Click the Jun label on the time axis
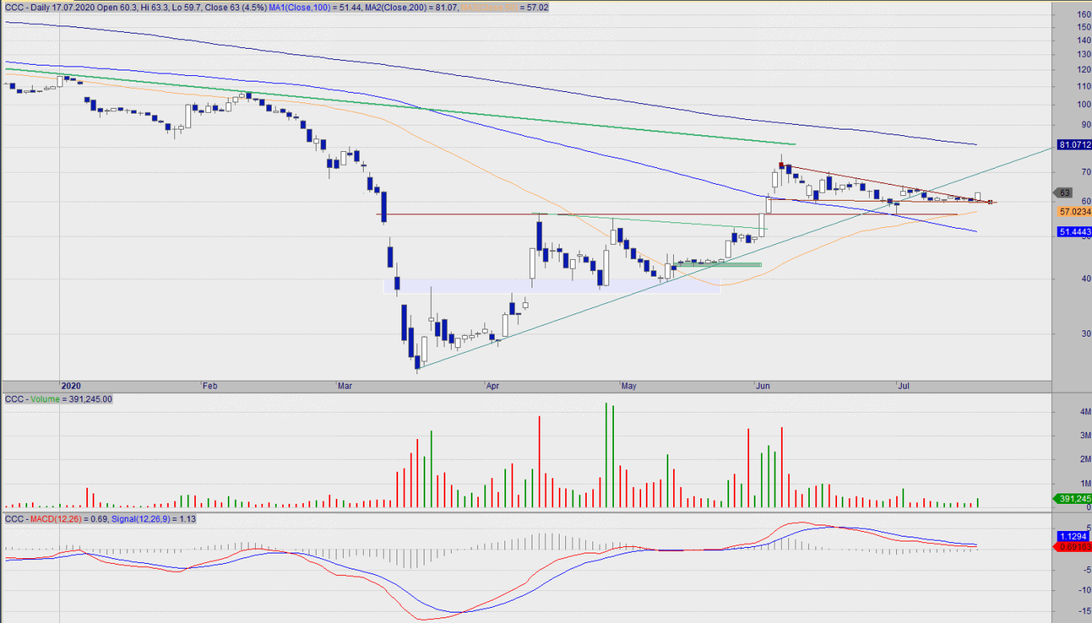The image size is (1092, 623). coord(763,385)
